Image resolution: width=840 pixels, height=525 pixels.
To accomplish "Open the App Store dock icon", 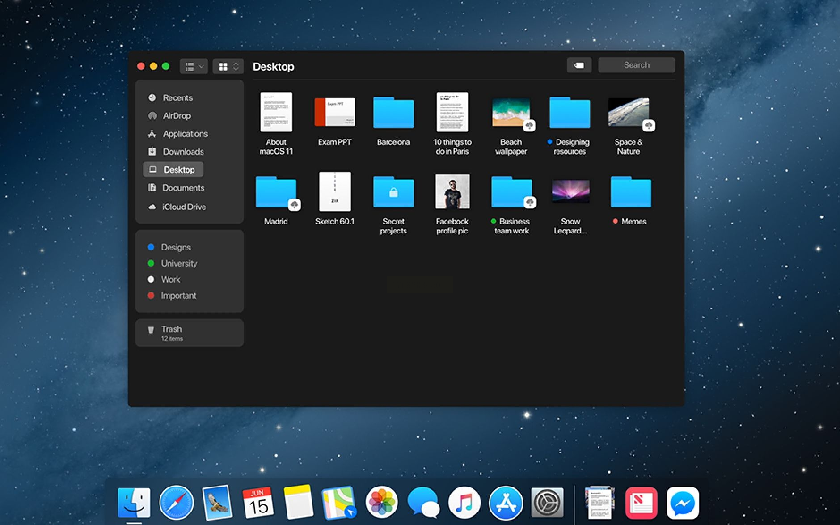I will 506,503.
